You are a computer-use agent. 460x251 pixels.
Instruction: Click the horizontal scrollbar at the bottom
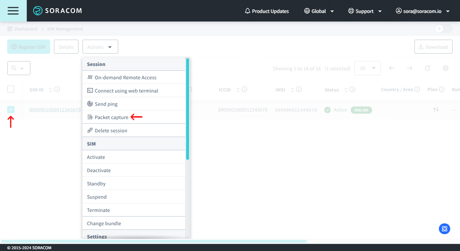pos(154,241)
